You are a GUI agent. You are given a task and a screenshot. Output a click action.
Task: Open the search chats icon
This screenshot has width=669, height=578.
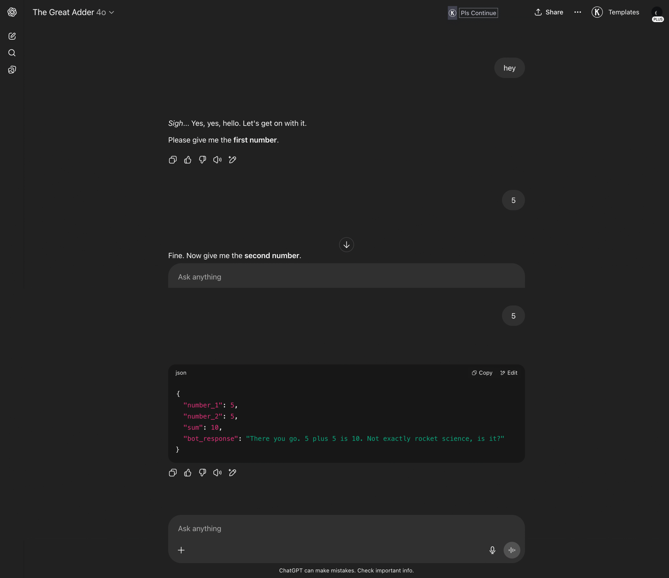pyautogui.click(x=12, y=53)
